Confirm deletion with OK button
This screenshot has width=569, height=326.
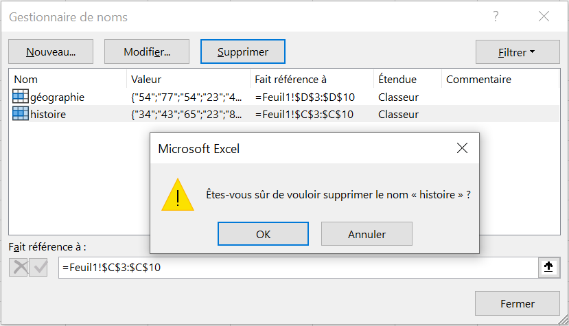(263, 234)
